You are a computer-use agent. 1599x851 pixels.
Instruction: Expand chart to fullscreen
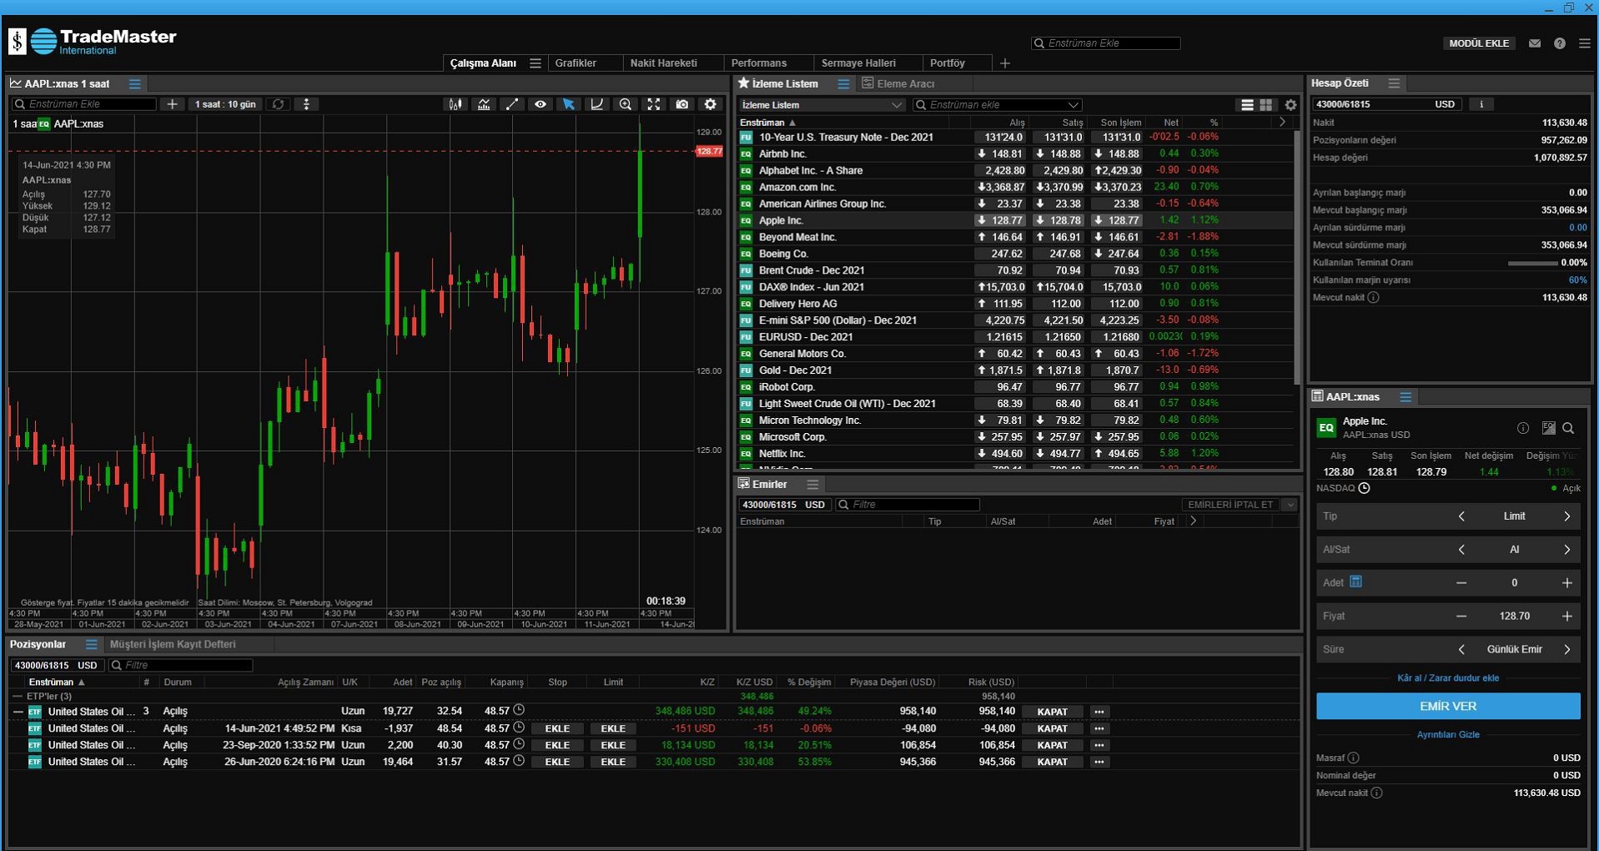[x=654, y=104]
